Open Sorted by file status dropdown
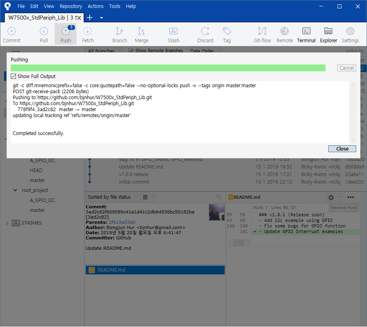This screenshot has height=327, width=367. pyautogui.click(x=112, y=197)
